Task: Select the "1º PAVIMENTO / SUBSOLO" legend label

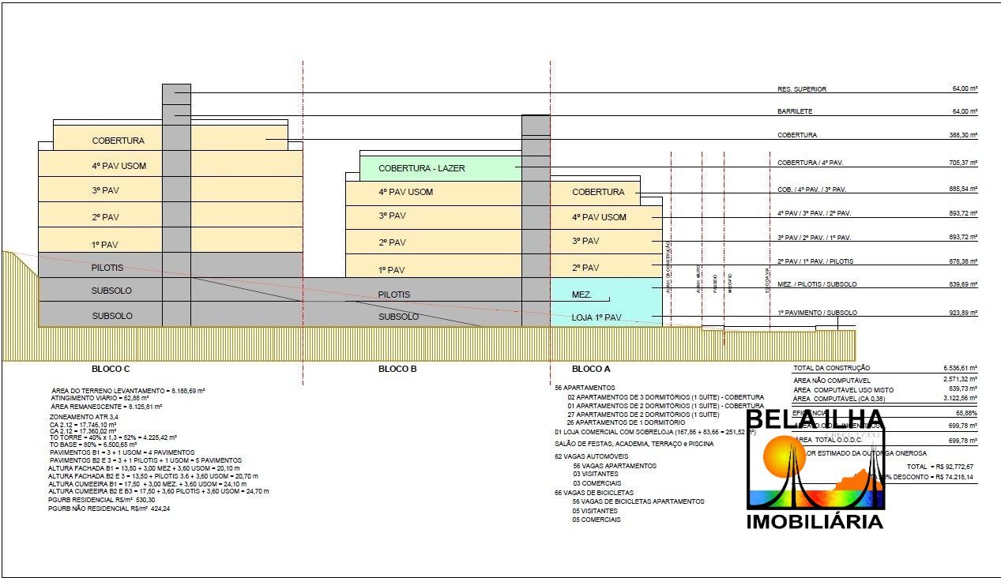Action: tap(817, 313)
